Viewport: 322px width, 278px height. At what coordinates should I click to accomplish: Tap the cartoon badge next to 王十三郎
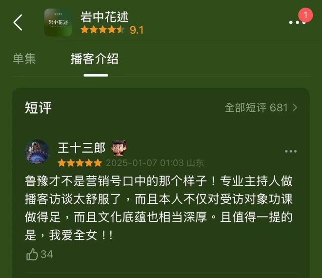pos(119,148)
